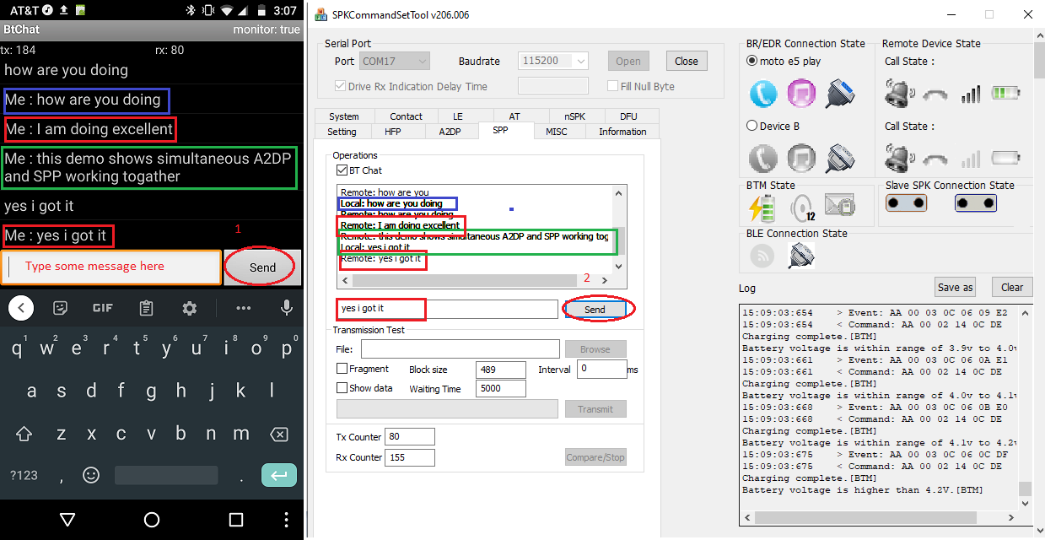Image resolution: width=1045 pixels, height=540 pixels.
Task: Click the Log panel horizontal scrollbar
Action: (877, 517)
